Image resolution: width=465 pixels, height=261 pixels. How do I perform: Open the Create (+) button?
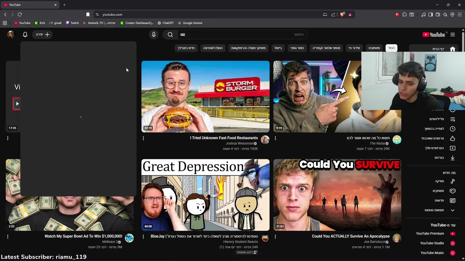[43, 34]
